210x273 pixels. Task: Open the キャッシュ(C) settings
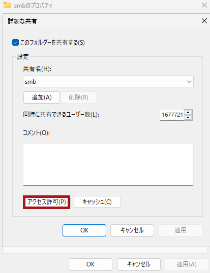point(97,202)
